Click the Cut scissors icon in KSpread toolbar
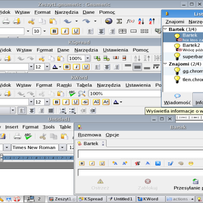The image size is (203, 203). click(x=42, y=58)
